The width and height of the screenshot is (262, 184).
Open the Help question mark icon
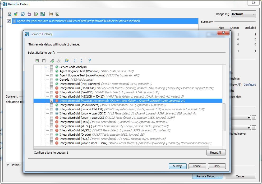[89, 61]
